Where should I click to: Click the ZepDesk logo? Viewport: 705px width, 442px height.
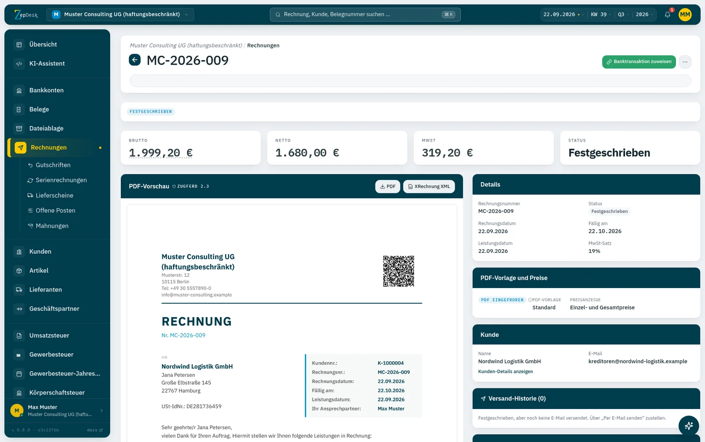pos(26,15)
